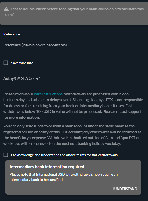Select the Reference section heading

(x=12, y=34)
